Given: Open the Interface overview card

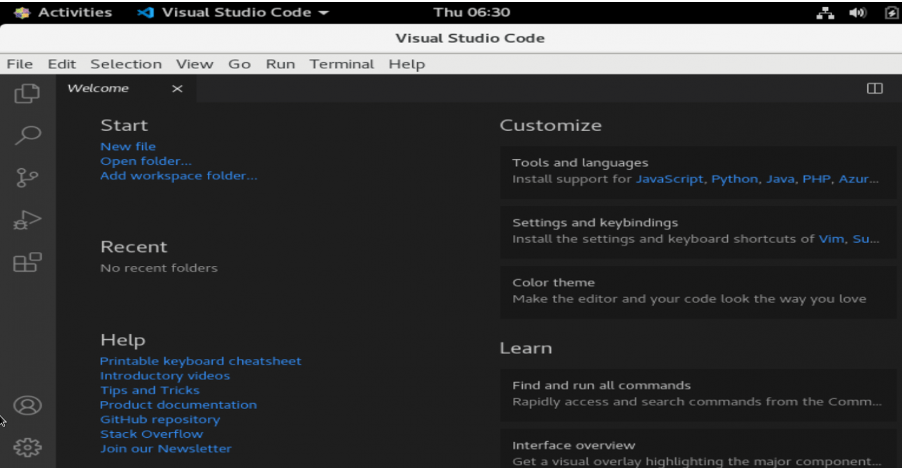Looking at the screenshot, I should [x=698, y=449].
